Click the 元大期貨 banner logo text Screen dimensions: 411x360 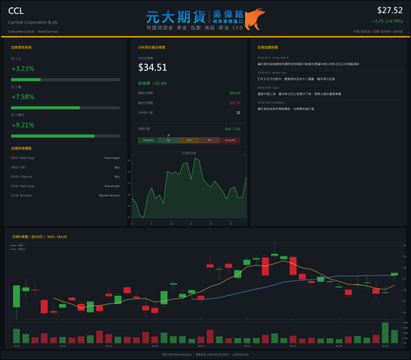pyautogui.click(x=176, y=17)
